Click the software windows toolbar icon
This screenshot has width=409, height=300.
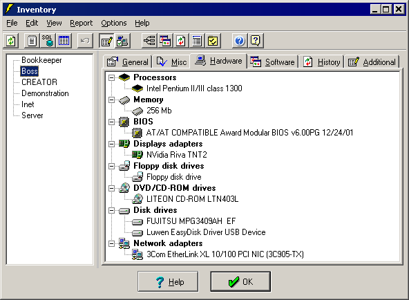pos(165,41)
